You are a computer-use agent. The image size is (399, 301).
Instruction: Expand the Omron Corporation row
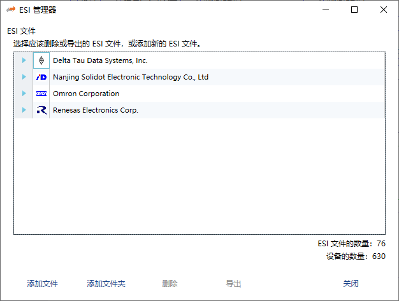tap(24, 93)
